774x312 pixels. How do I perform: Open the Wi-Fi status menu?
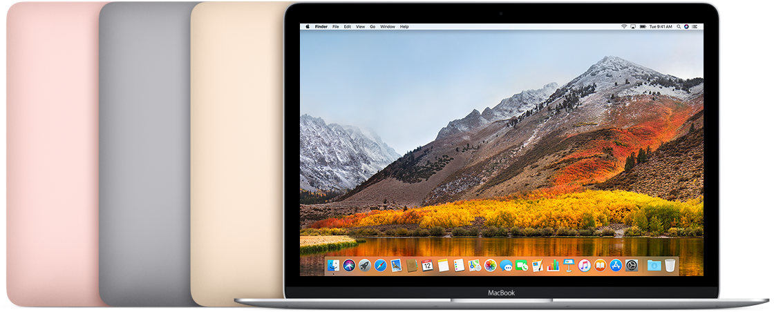pyautogui.click(x=623, y=27)
